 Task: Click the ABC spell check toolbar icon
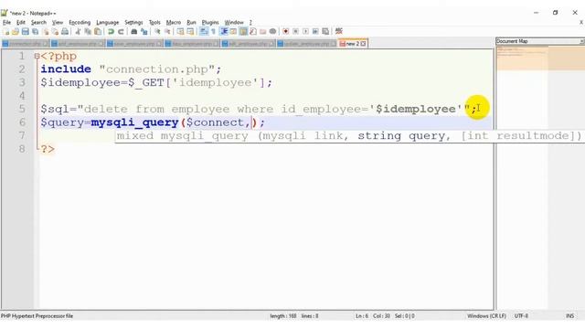339,32
